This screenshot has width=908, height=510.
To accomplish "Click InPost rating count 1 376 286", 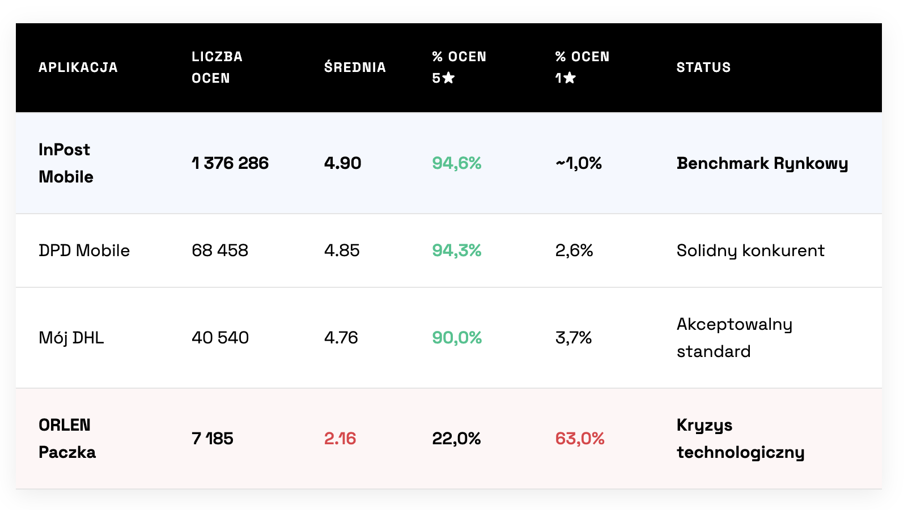I will [230, 163].
